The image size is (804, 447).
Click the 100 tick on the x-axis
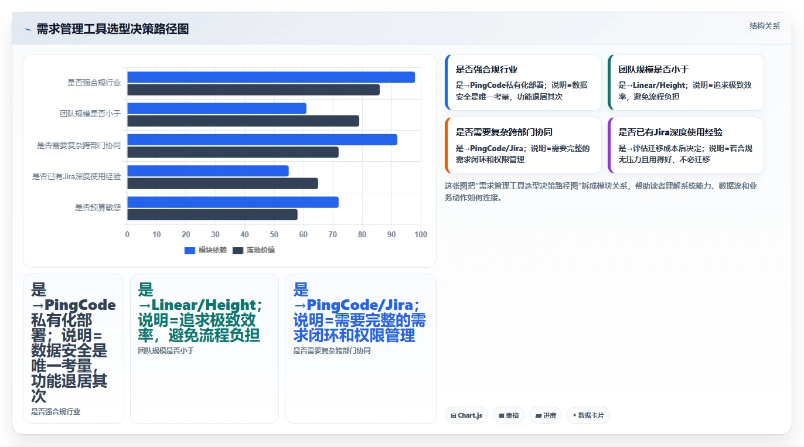click(x=420, y=234)
